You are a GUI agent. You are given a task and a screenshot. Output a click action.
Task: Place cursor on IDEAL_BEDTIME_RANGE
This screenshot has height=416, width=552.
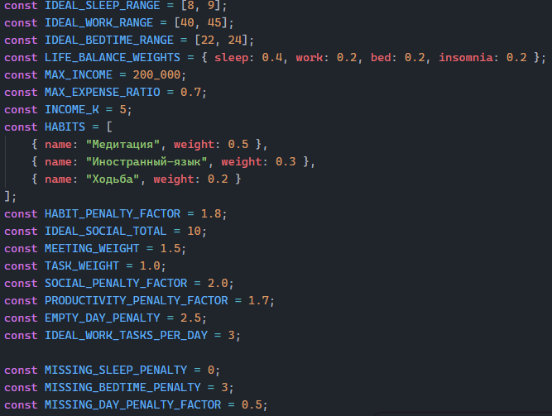pyautogui.click(x=108, y=41)
